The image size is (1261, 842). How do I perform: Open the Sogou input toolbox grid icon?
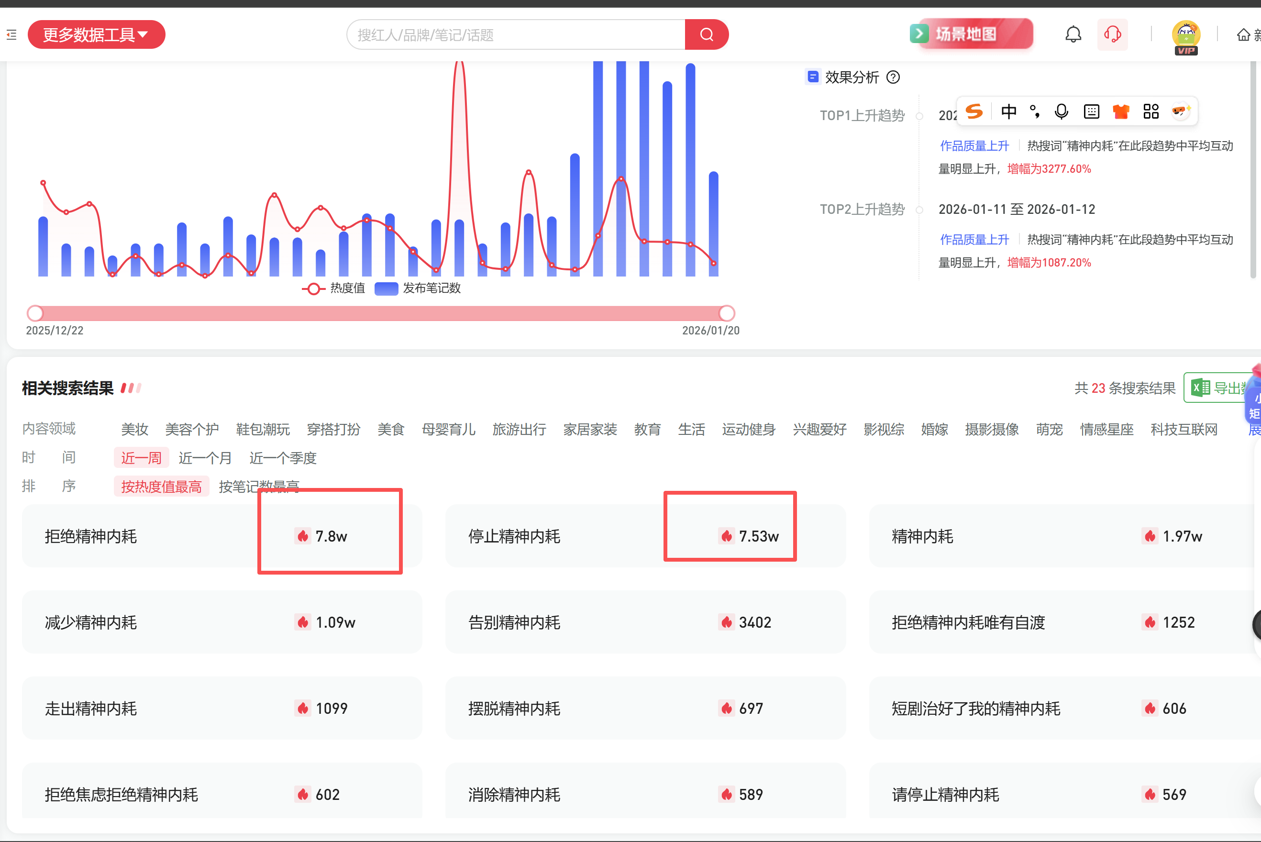(1150, 111)
